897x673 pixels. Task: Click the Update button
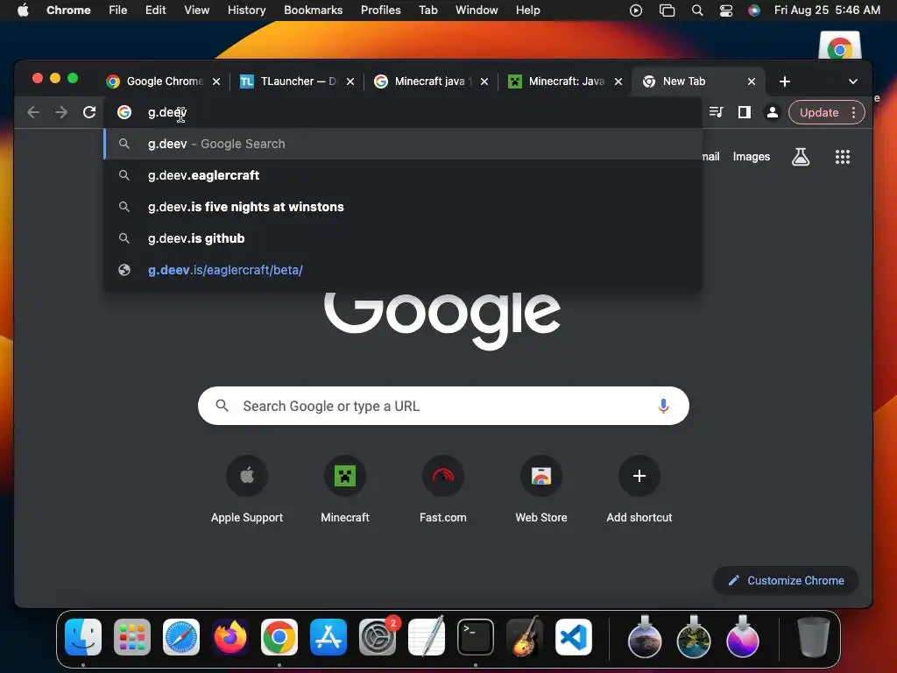tap(819, 112)
